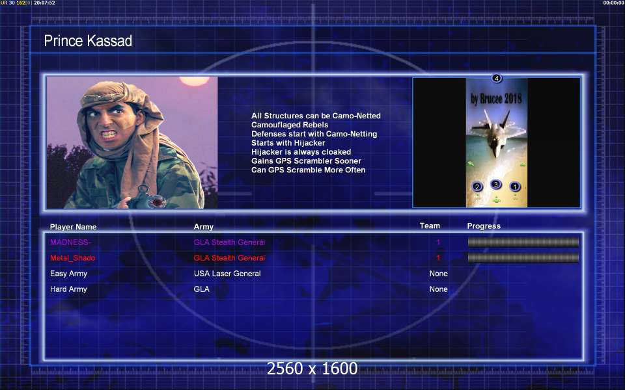This screenshot has height=390, width=625.
Task: Click the Prince Kassad portrait image
Action: click(132, 142)
